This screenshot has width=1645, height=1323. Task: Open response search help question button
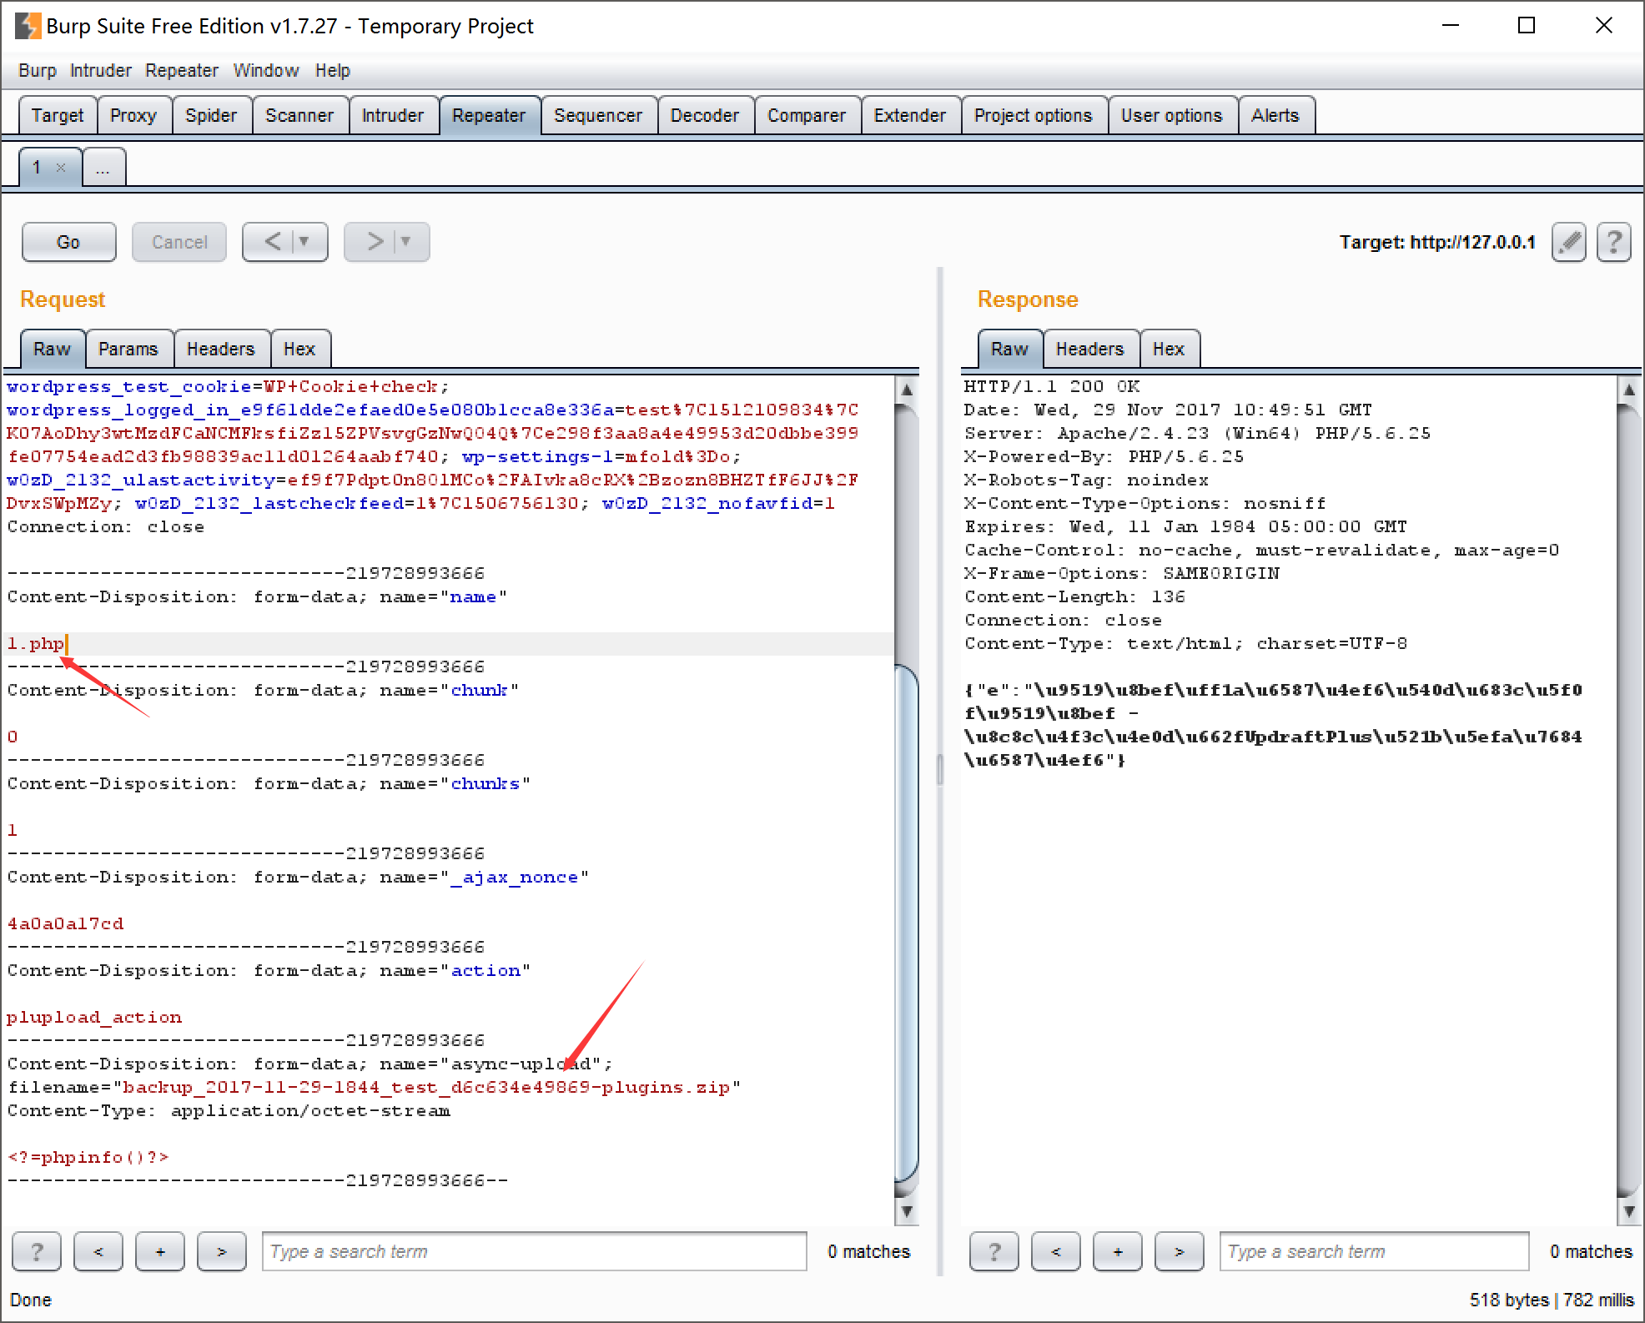coord(994,1251)
